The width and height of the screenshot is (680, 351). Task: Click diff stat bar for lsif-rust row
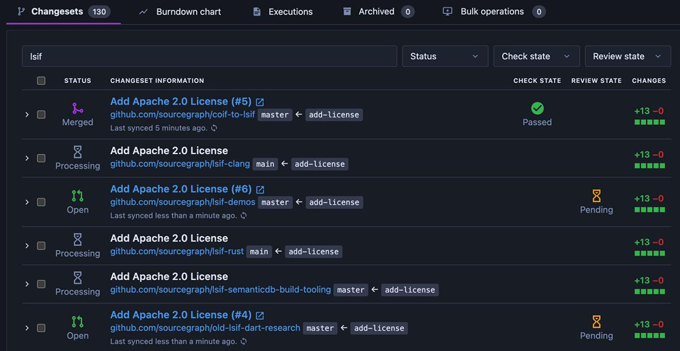(649, 253)
